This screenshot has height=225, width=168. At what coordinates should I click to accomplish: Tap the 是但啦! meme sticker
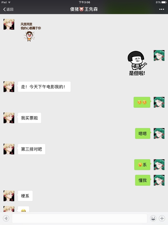tap(137, 63)
